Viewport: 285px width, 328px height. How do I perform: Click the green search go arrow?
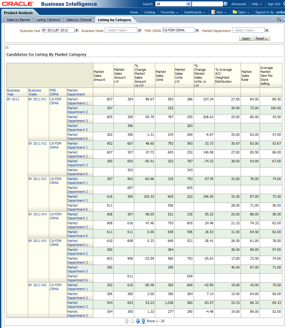(x=225, y=4)
